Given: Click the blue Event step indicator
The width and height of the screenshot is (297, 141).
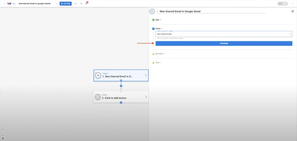Looking at the screenshot, I should pyautogui.click(x=153, y=29).
